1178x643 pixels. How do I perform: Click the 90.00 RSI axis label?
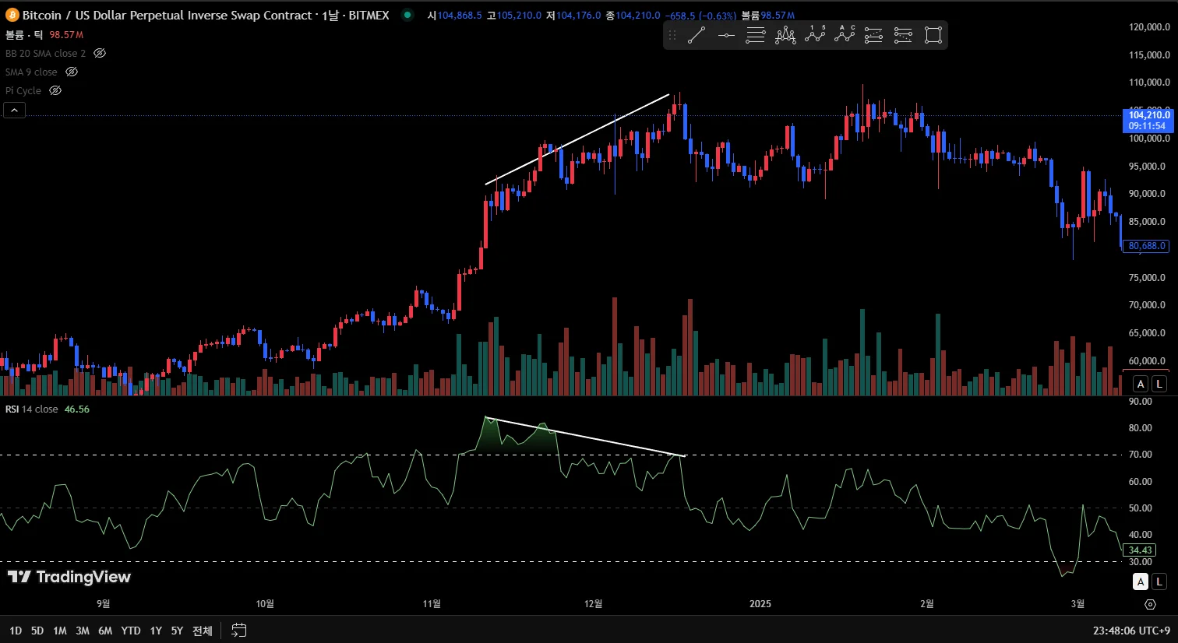1140,402
